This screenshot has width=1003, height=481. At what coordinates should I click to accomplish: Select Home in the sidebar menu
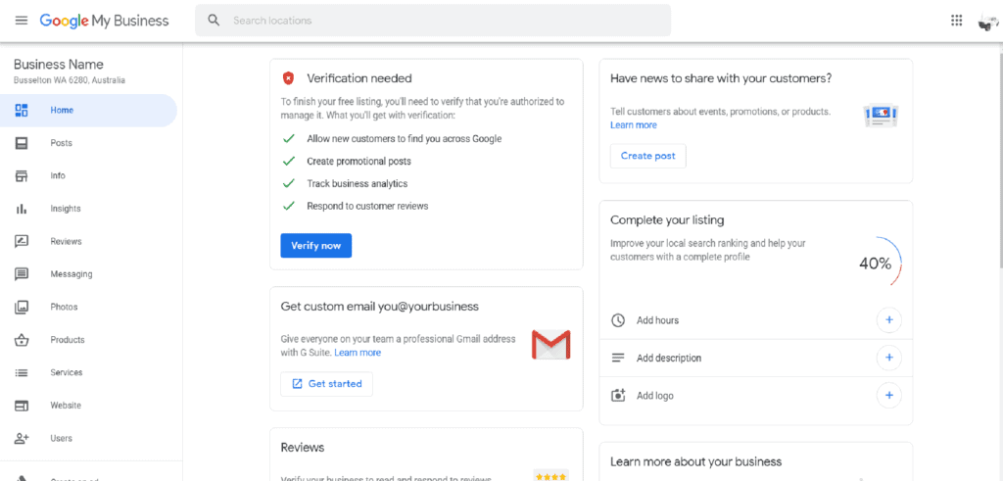(x=88, y=110)
